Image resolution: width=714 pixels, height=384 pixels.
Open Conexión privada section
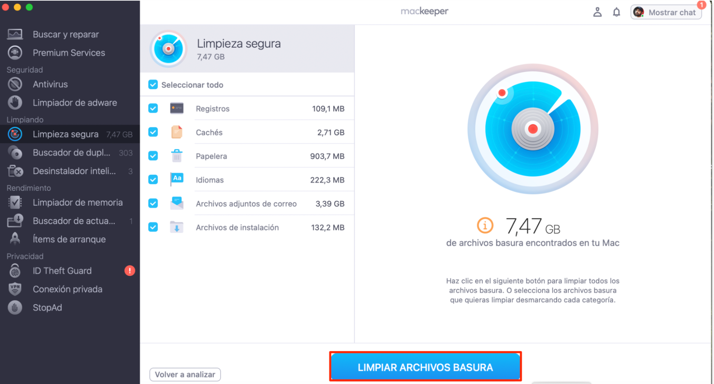pos(70,289)
